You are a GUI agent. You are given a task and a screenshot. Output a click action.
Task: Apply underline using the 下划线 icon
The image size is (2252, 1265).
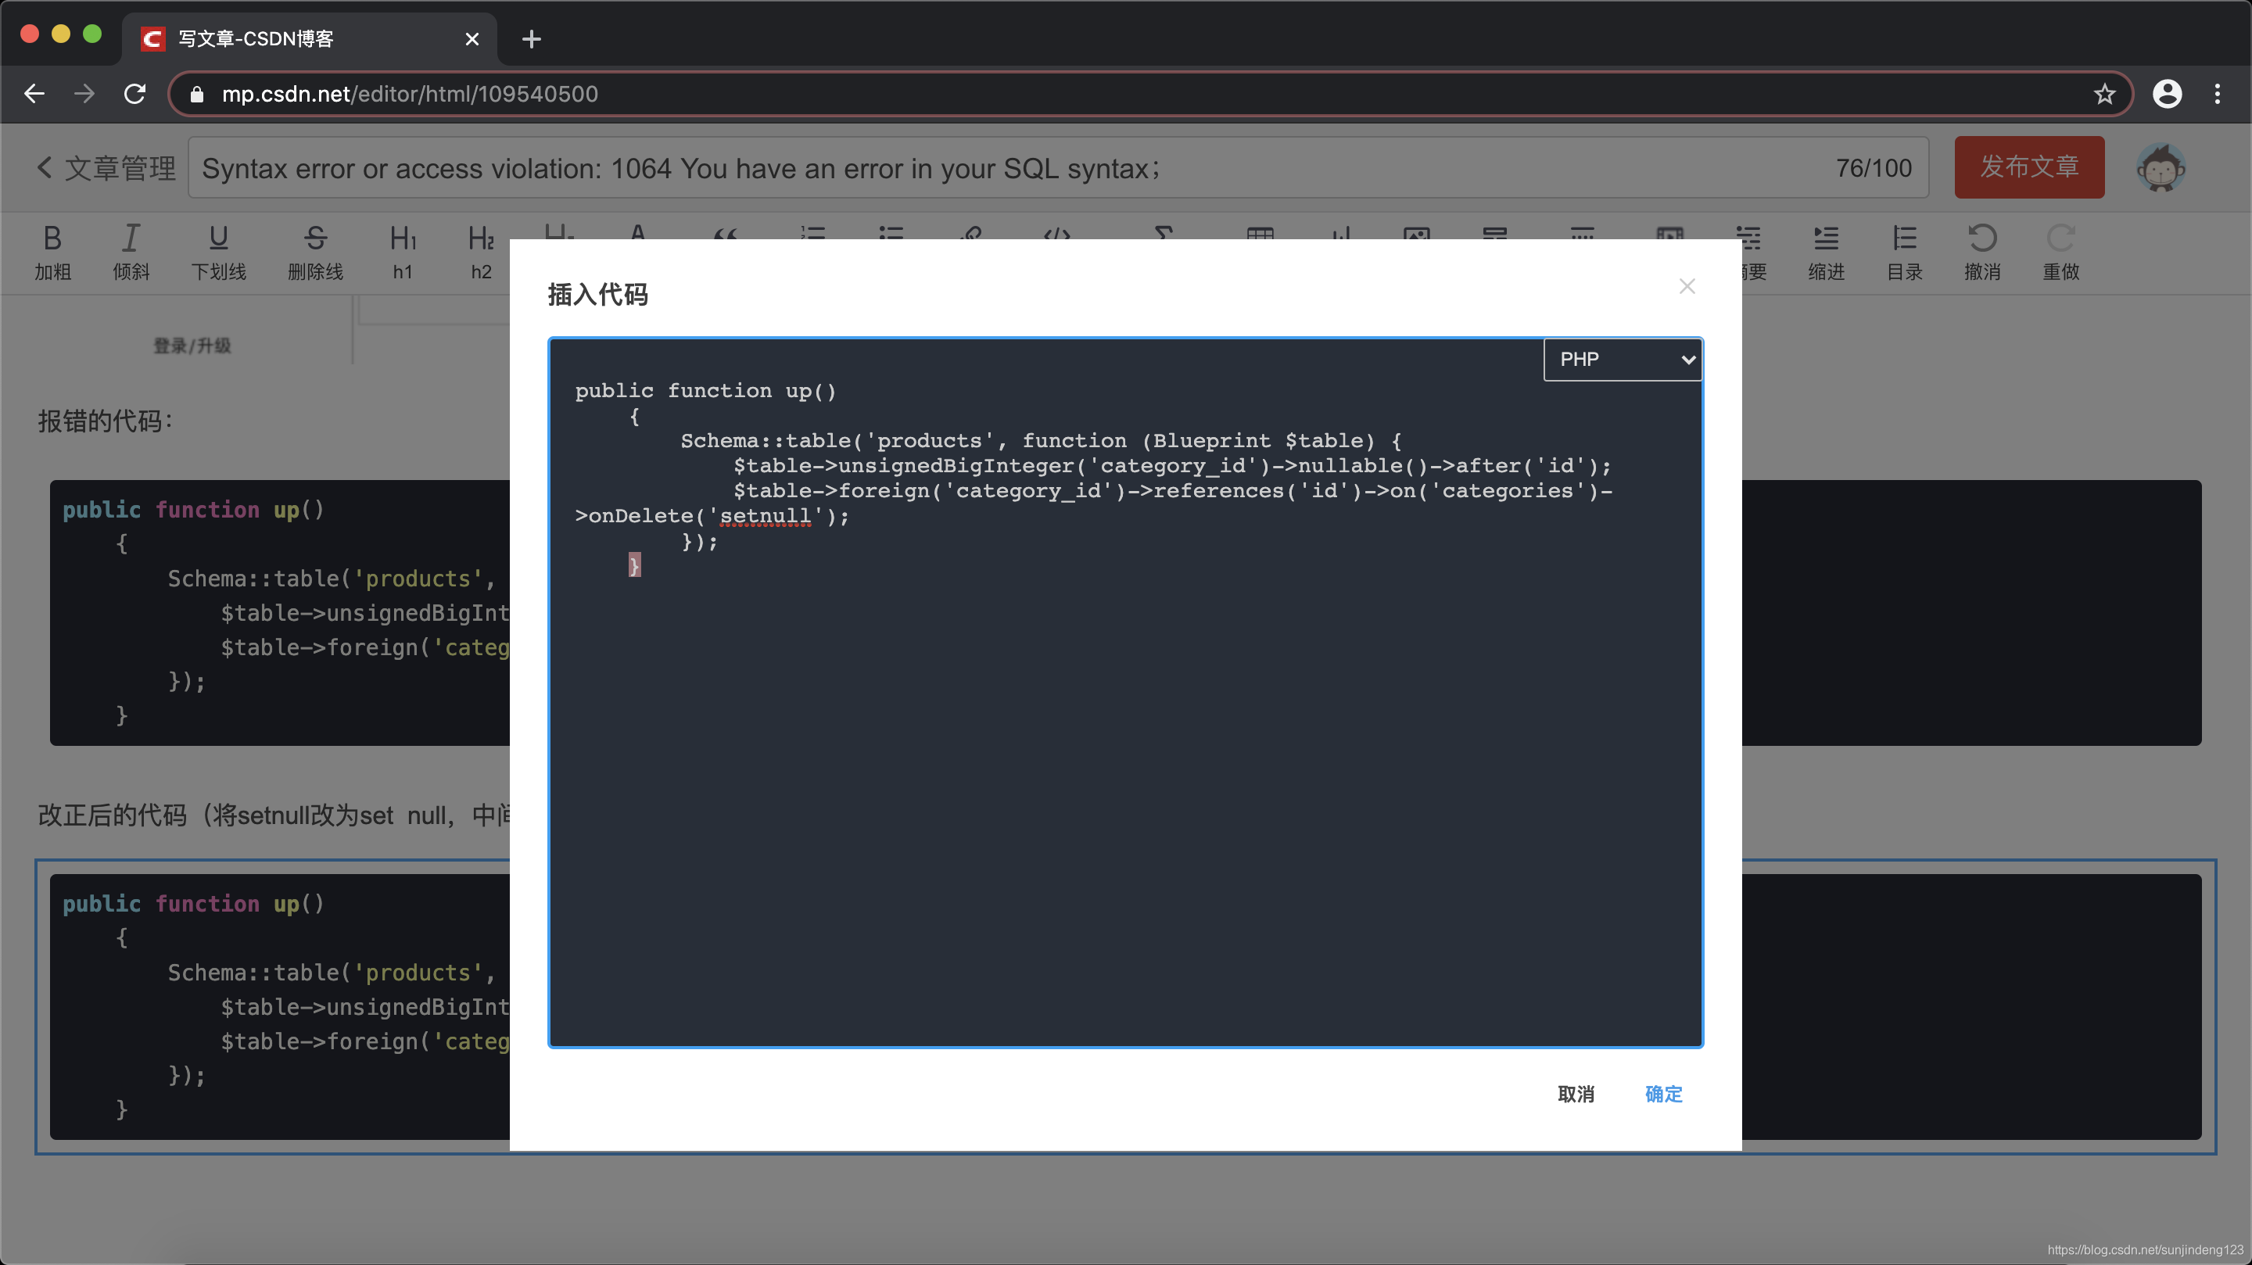(x=219, y=251)
